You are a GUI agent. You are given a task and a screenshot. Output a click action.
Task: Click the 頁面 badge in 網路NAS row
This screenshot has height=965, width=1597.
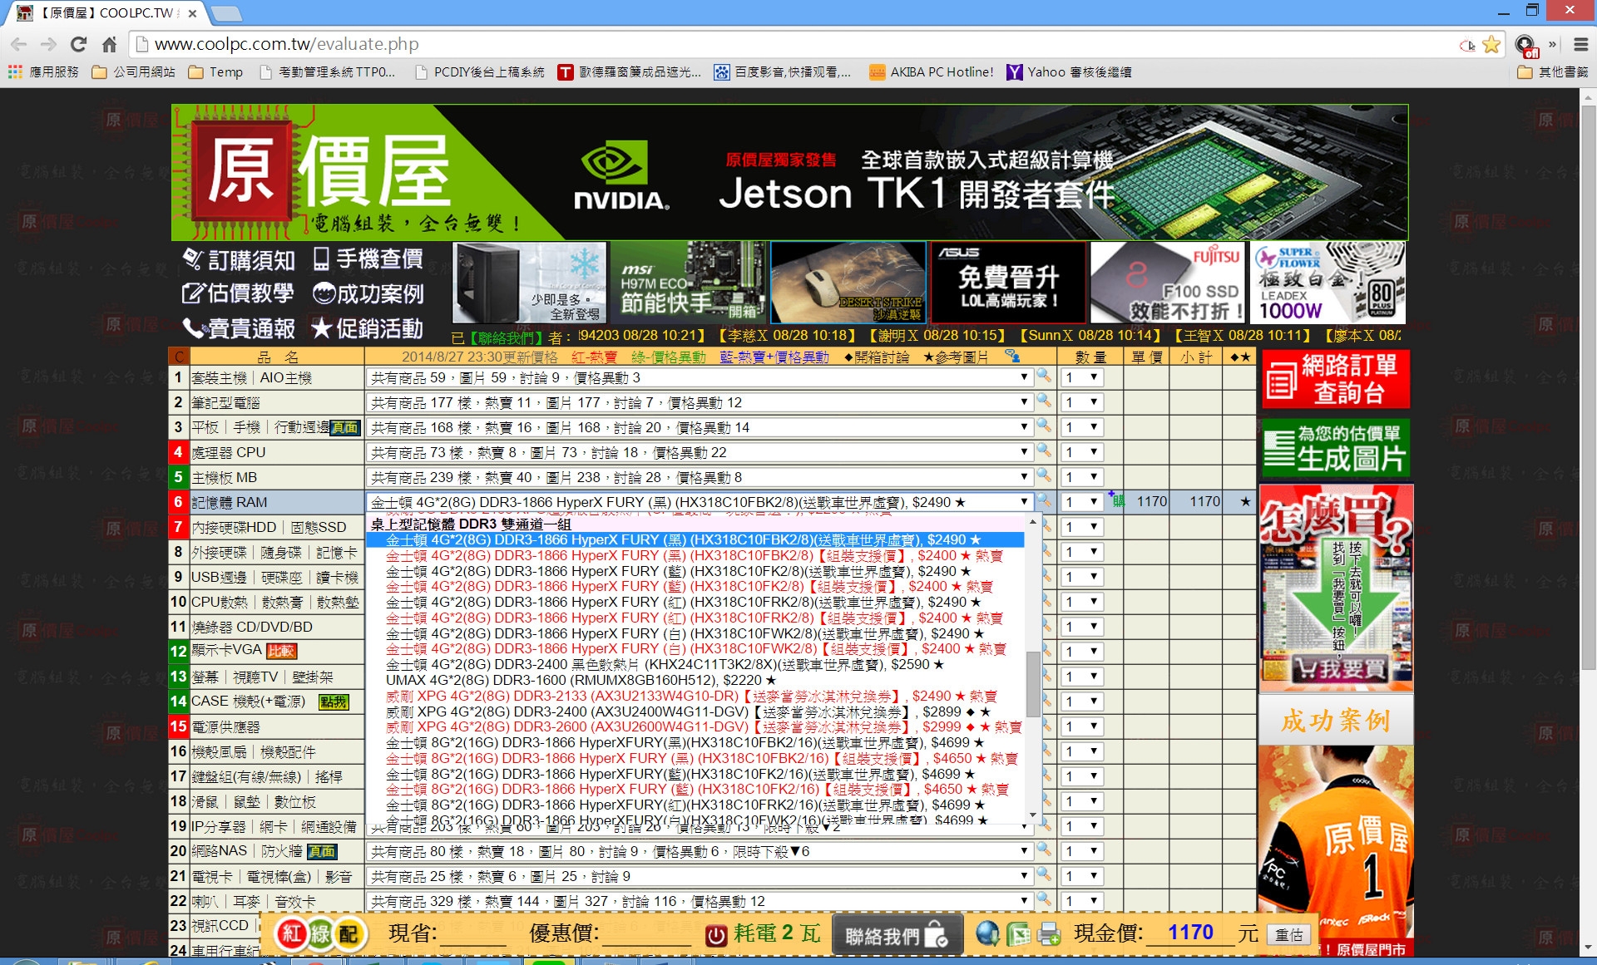[x=322, y=851]
